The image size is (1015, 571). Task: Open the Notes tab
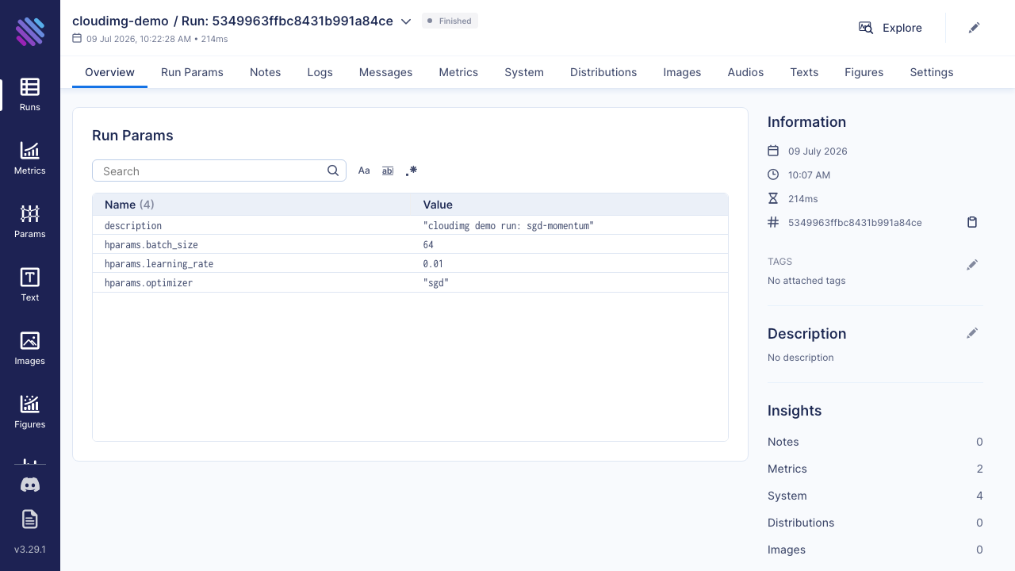tap(266, 72)
